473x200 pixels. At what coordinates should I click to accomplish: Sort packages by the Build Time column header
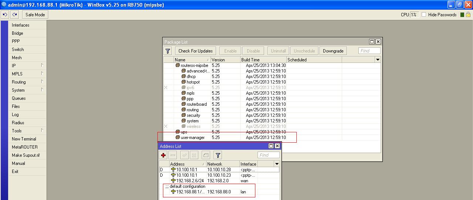(263, 60)
